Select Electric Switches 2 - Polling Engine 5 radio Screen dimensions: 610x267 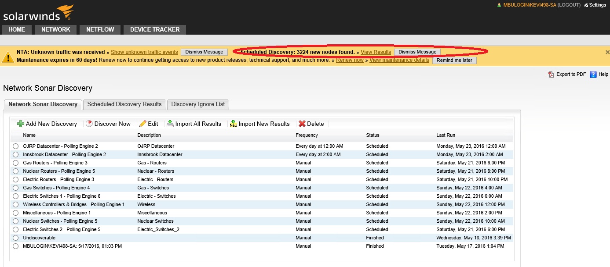[16, 230]
